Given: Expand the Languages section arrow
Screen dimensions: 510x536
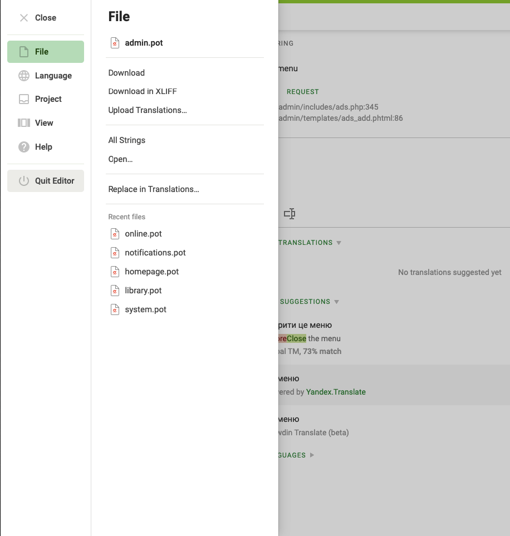Looking at the screenshot, I should click(x=312, y=455).
